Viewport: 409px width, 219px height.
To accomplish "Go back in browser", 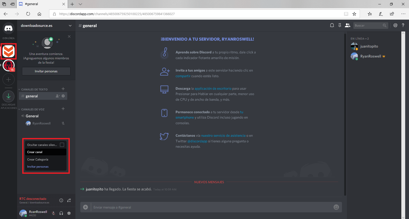I will pos(6,14).
